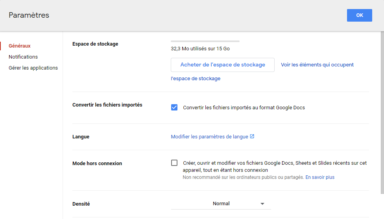The image size is (384, 219).
Task: Click Modifier les paramètres de langue link
Action: click(x=209, y=137)
